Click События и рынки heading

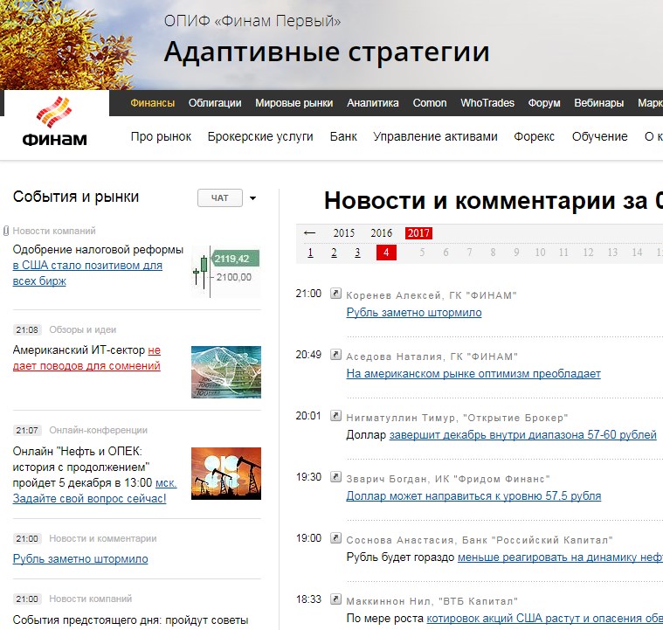[x=76, y=197]
